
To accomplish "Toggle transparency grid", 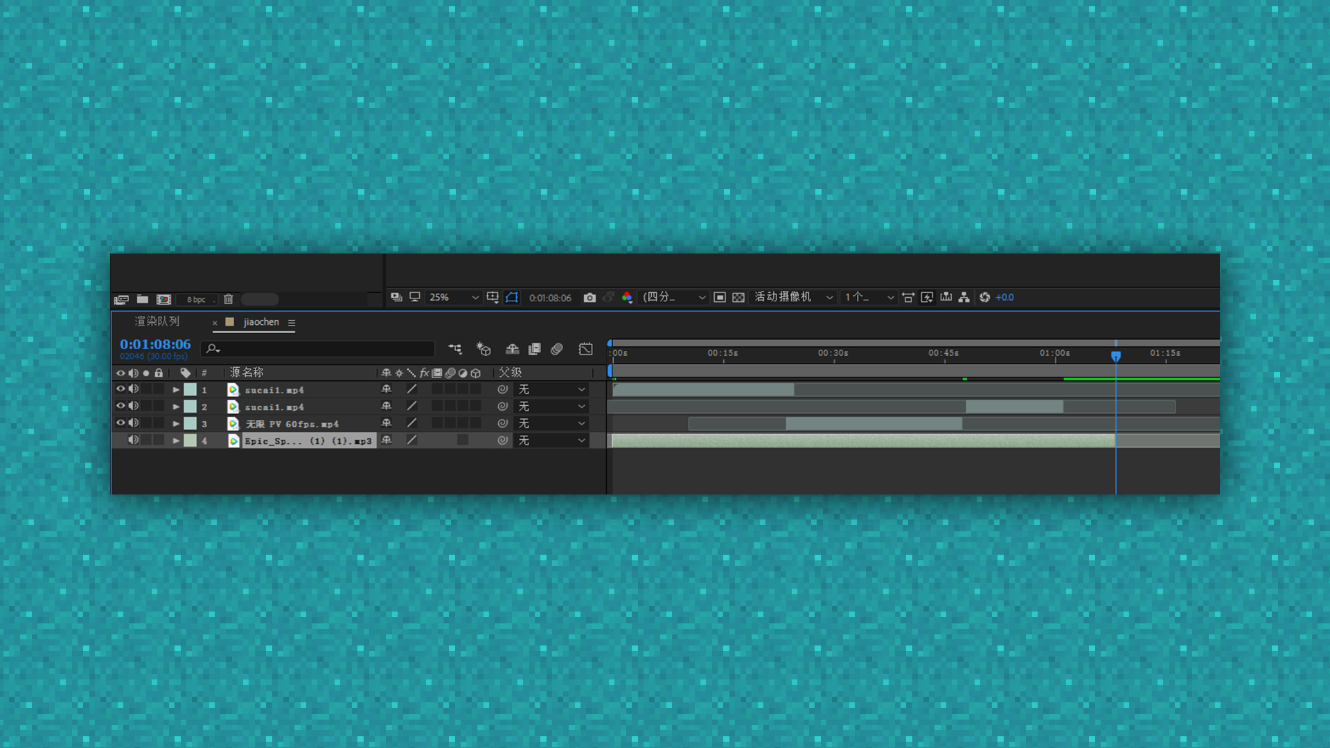I will (x=738, y=297).
